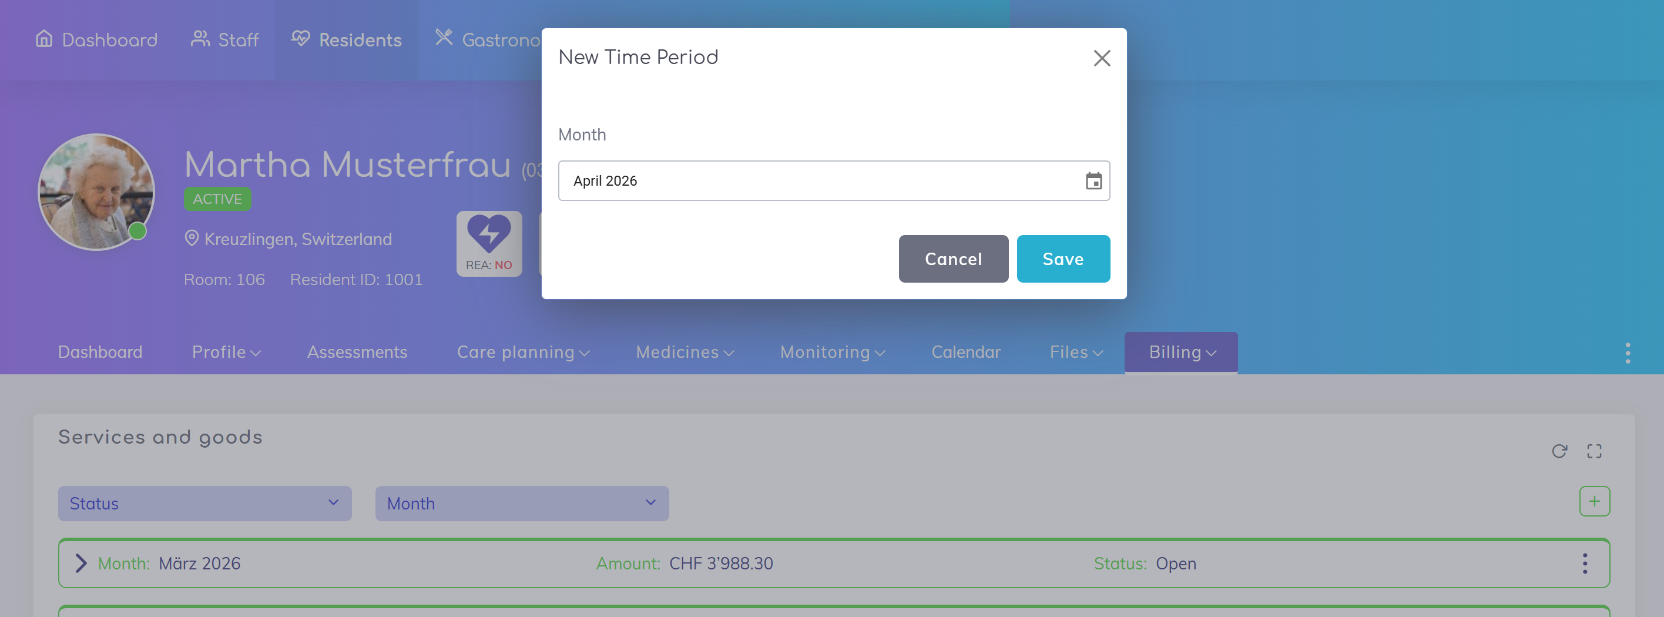The image size is (1664, 617).
Task: Click the refresh icon in Services and goods
Action: [1559, 451]
